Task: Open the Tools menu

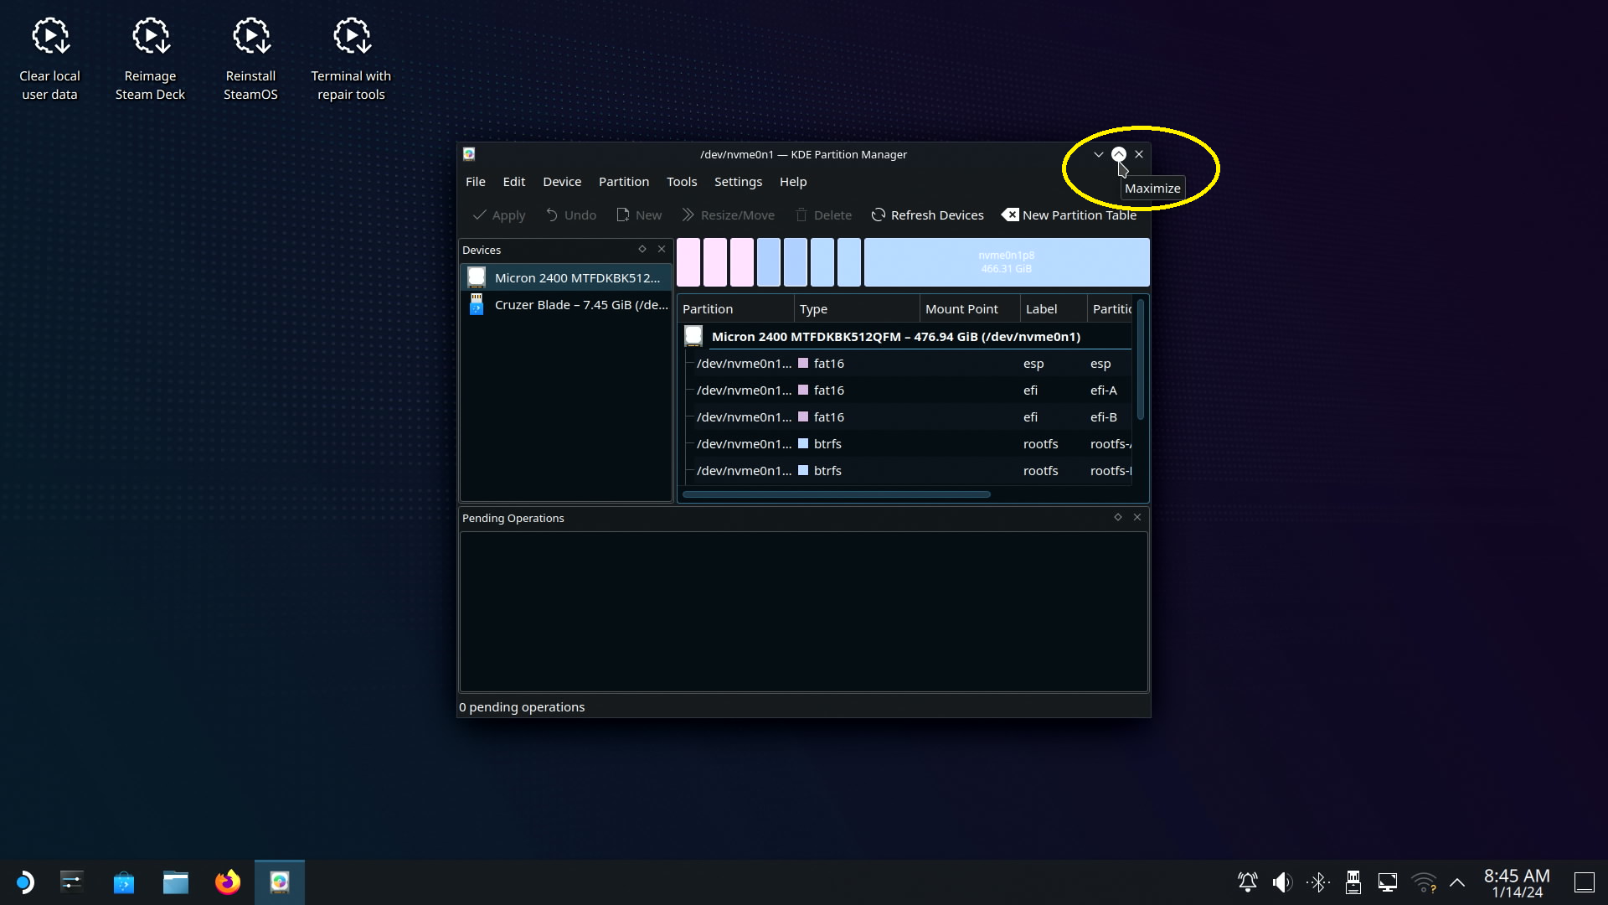Action: [x=681, y=182]
